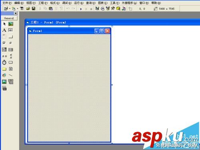Select the FileListBox control tool
The height and width of the screenshot is (150, 200).
click(11, 69)
